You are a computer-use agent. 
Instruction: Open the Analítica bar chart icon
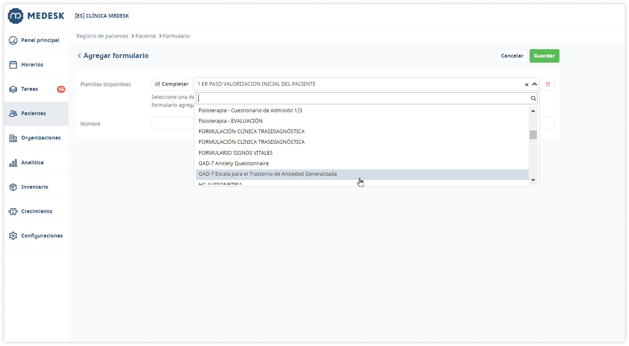[13, 163]
